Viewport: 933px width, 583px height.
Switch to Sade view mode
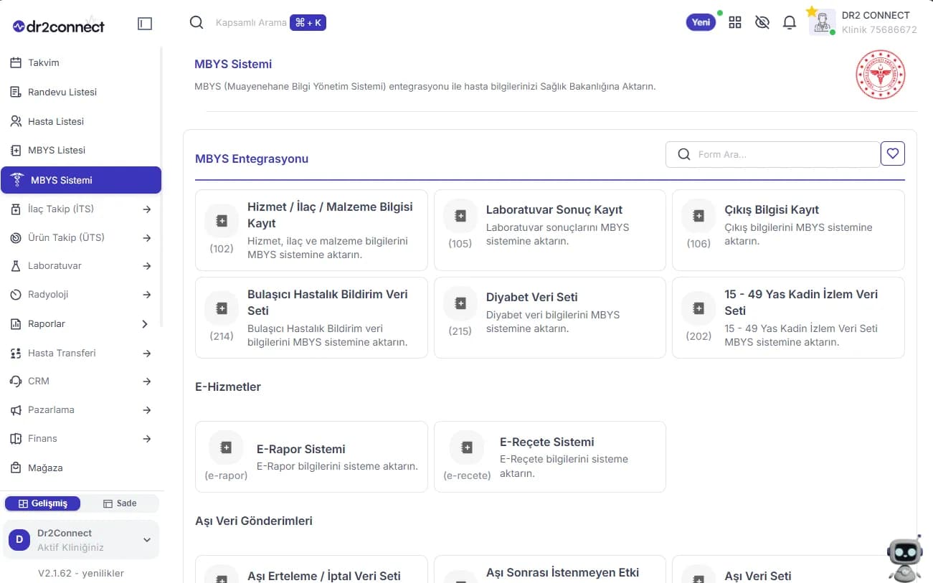click(x=120, y=503)
